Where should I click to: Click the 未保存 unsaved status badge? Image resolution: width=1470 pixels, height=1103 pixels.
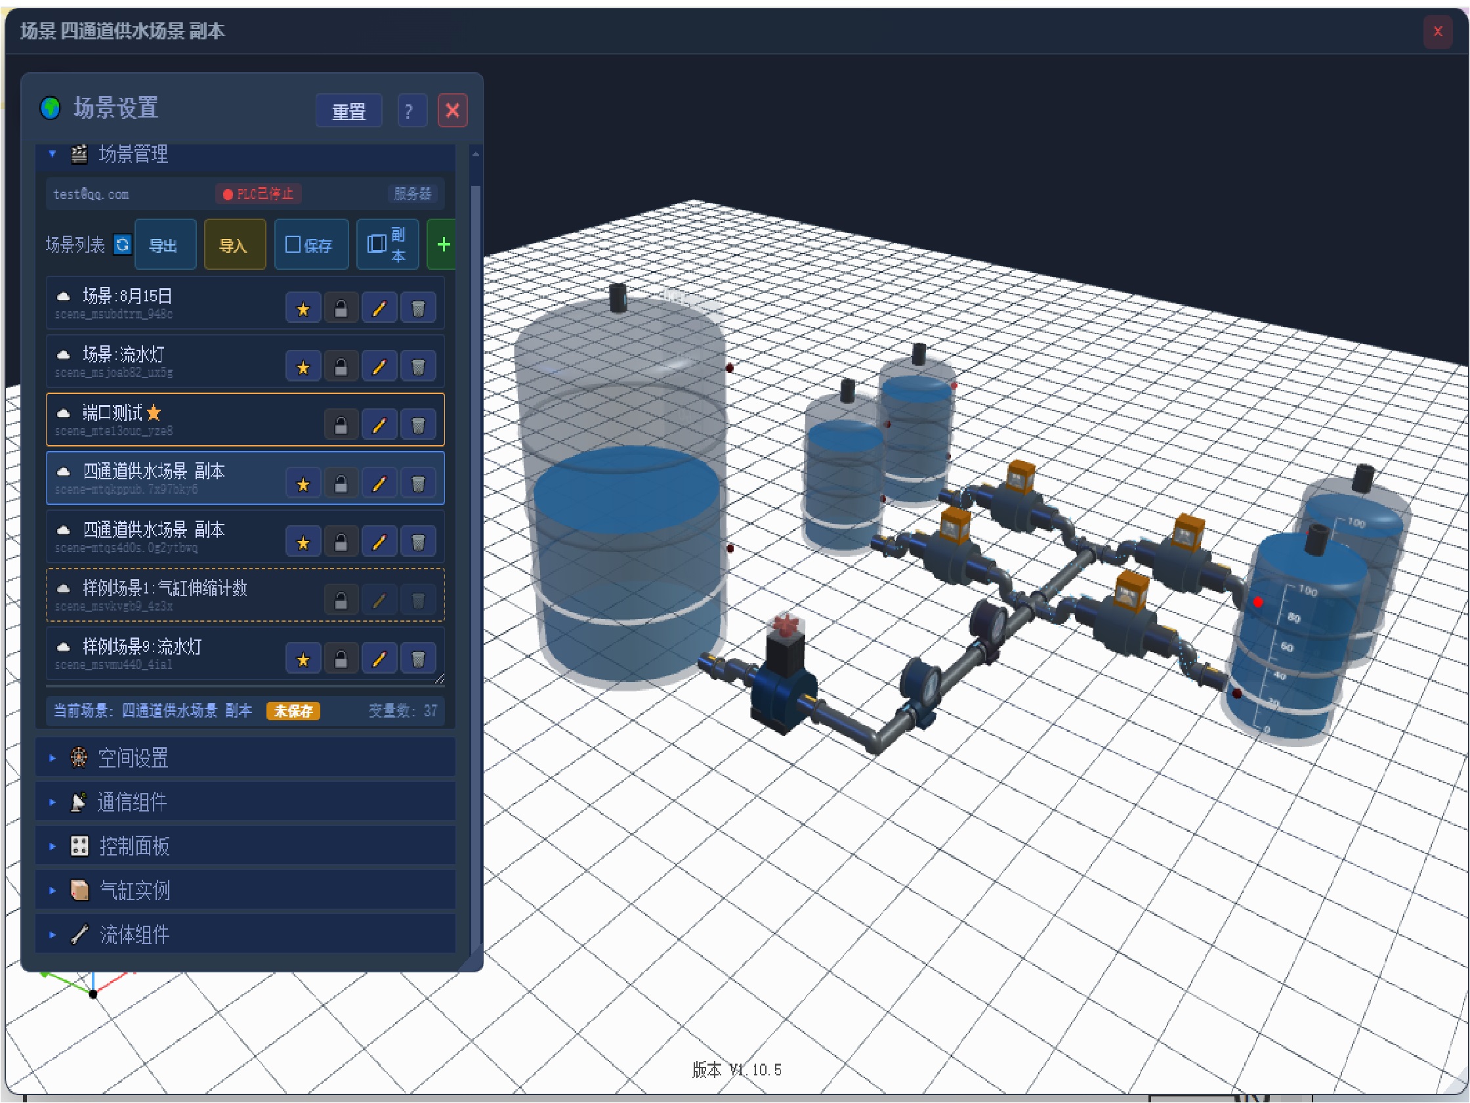click(x=293, y=711)
